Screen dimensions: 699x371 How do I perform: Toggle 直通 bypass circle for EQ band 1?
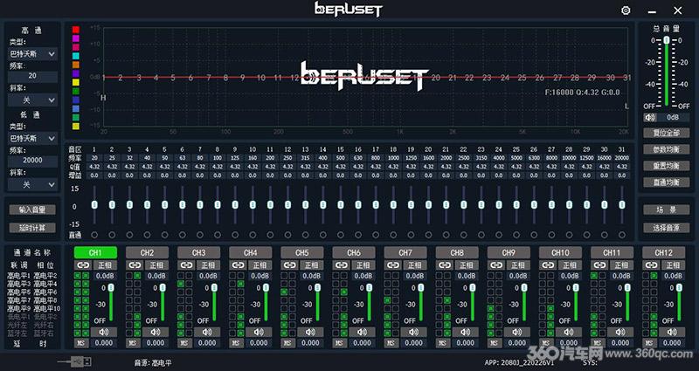[x=94, y=235]
